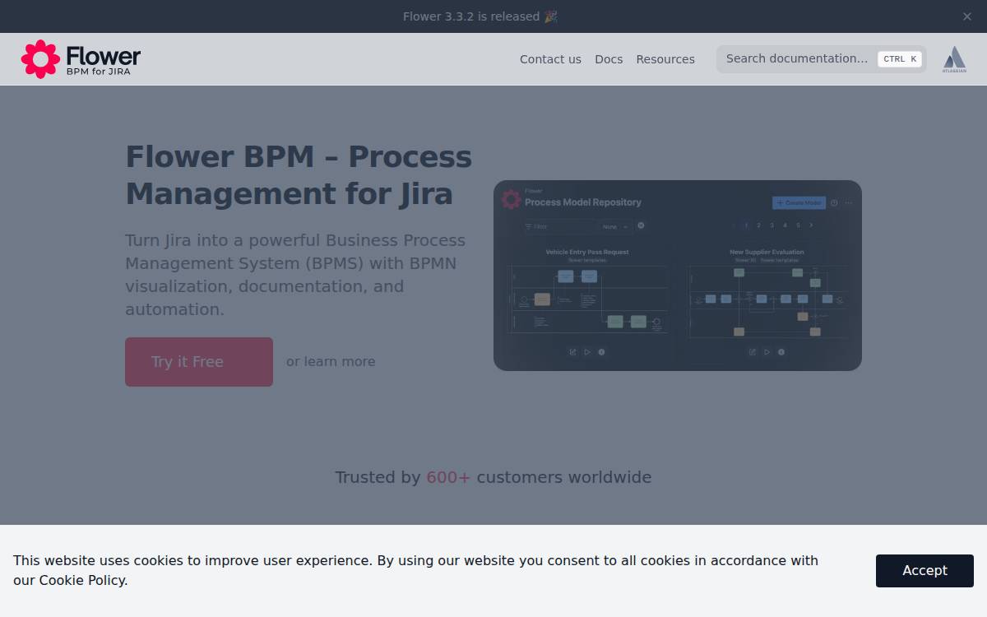Viewport: 987px width, 617px height.
Task: Click the 'Flower BPM – Process Management for Jira' heading
Action: click(299, 175)
